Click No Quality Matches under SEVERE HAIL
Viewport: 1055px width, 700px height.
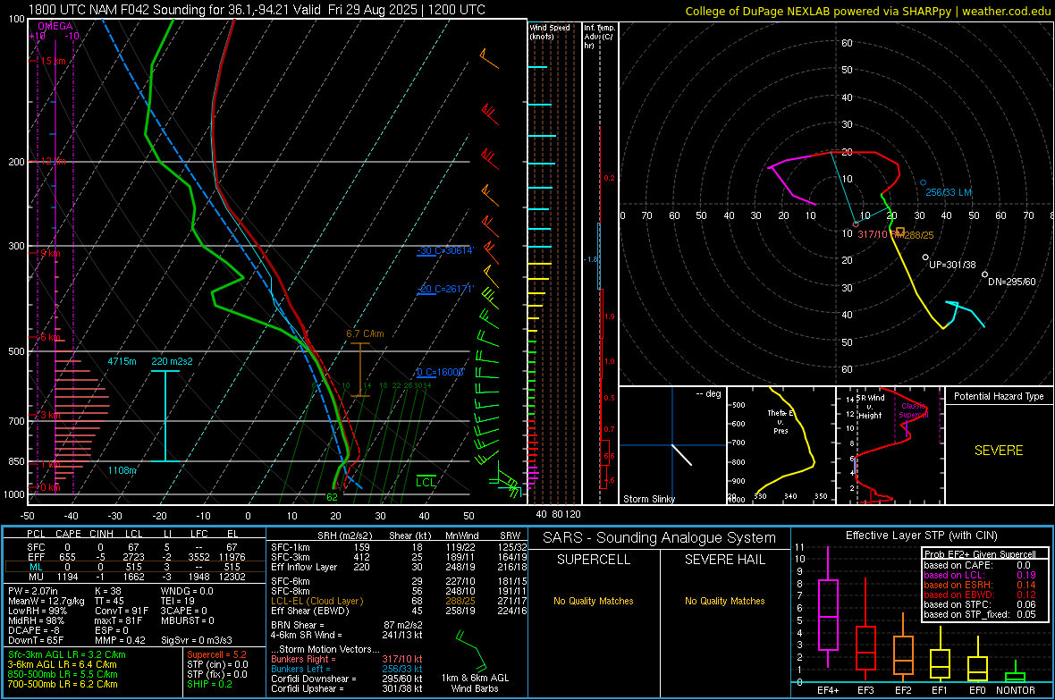(x=724, y=601)
